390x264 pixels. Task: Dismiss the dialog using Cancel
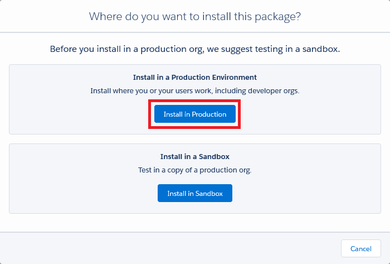pyautogui.click(x=360, y=248)
